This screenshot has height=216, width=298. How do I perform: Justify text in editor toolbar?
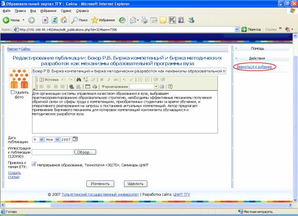[x=62, y=87]
